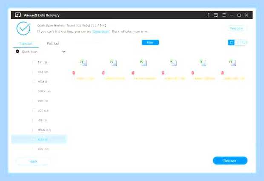This screenshot has height=181, width=264.
Task: Click the blue Filter button
Action: pyautogui.click(x=150, y=43)
